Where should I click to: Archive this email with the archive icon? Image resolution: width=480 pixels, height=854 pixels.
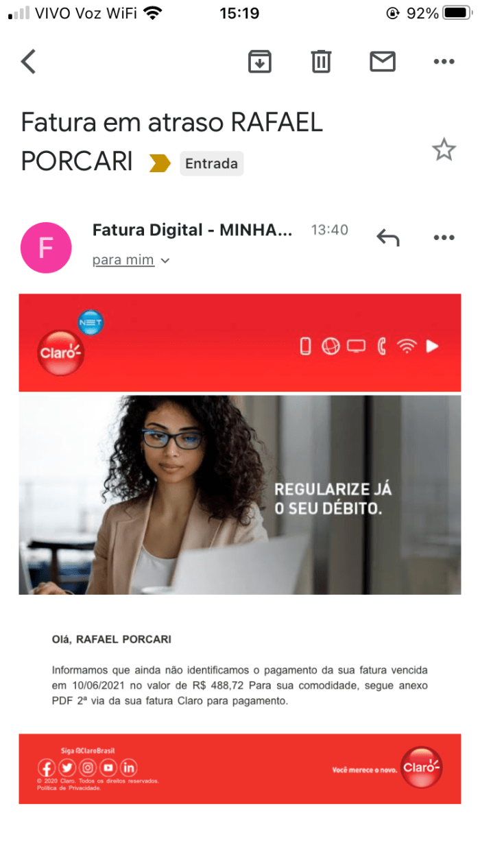coord(259,62)
